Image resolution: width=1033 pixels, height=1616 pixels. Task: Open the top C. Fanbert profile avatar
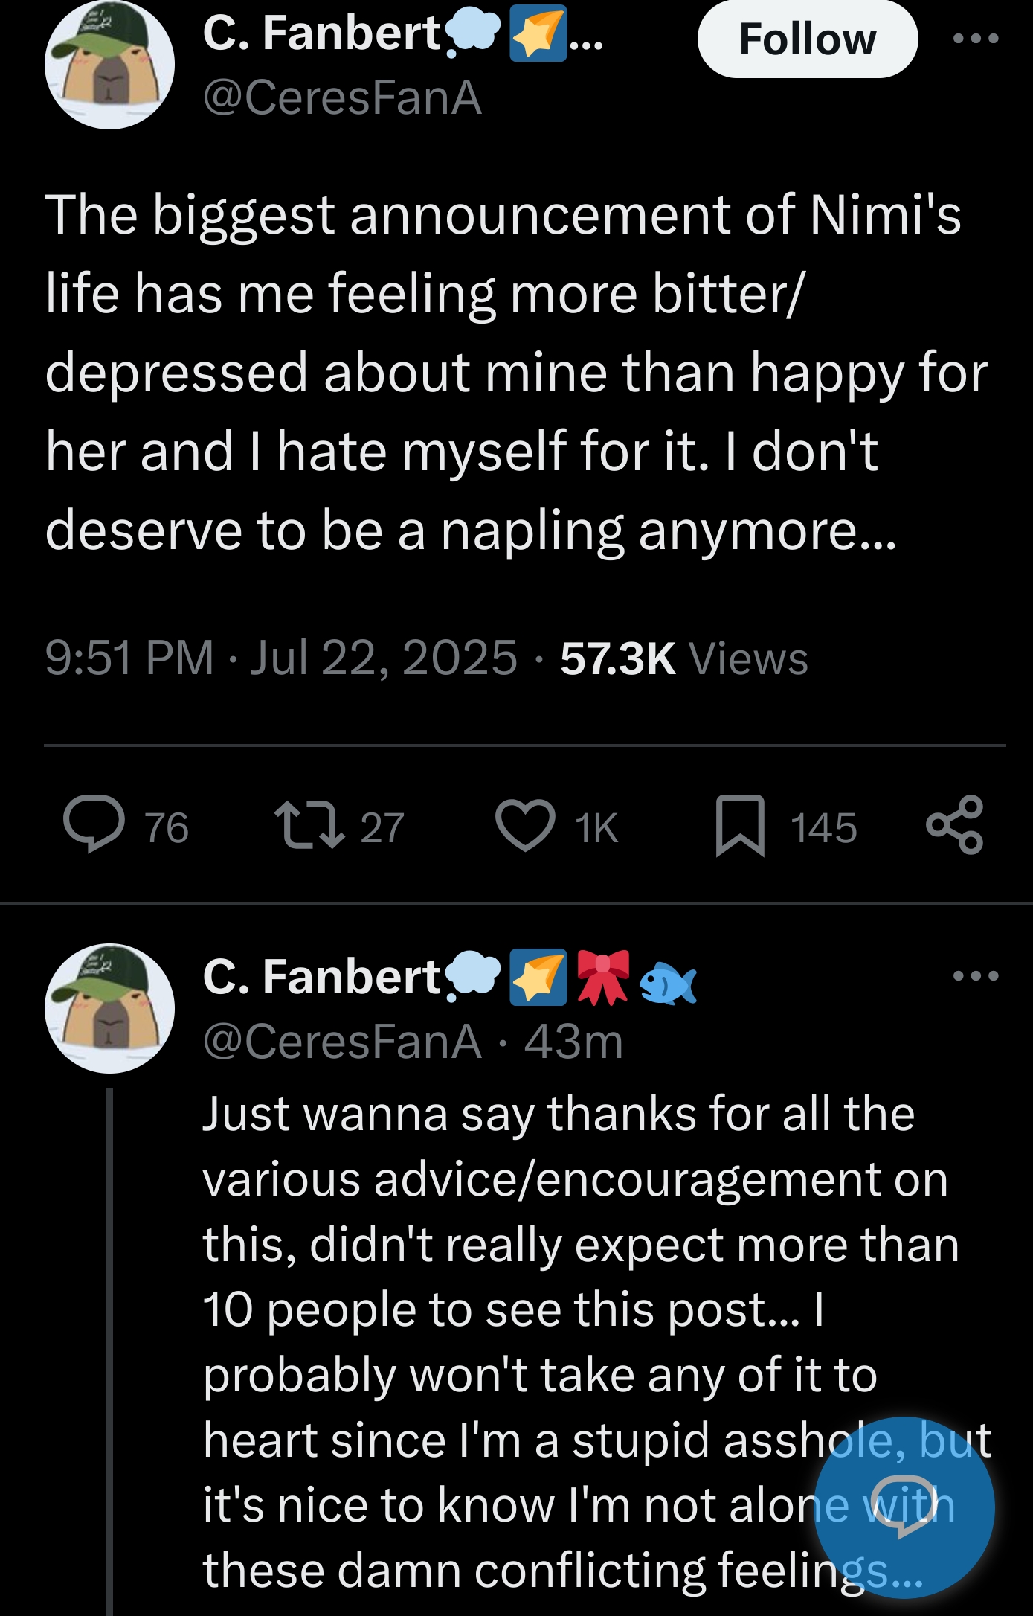click(109, 65)
